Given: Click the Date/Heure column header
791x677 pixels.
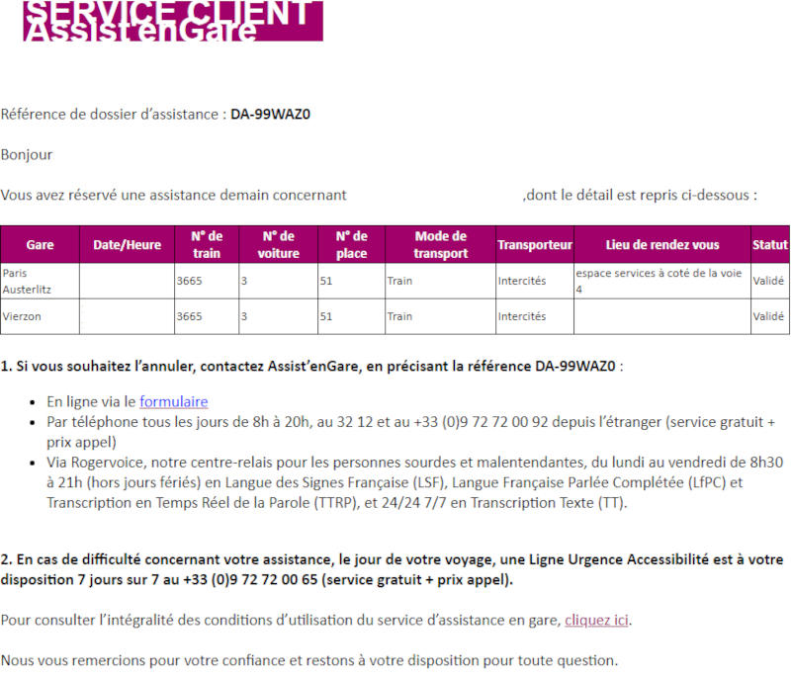Looking at the screenshot, I should click(x=128, y=245).
